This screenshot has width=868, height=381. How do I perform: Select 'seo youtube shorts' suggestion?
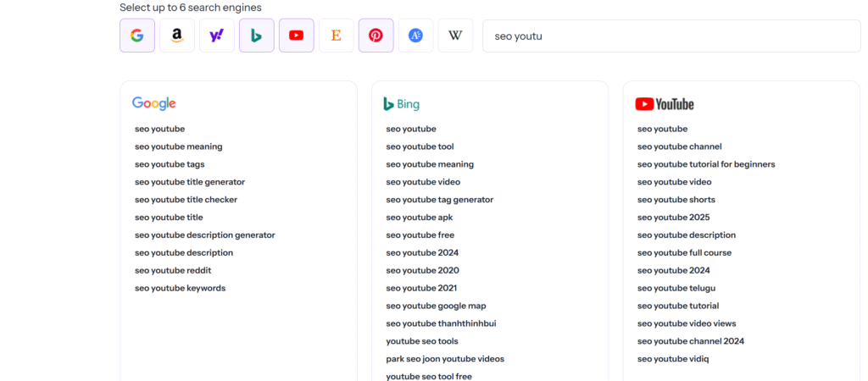pos(676,200)
